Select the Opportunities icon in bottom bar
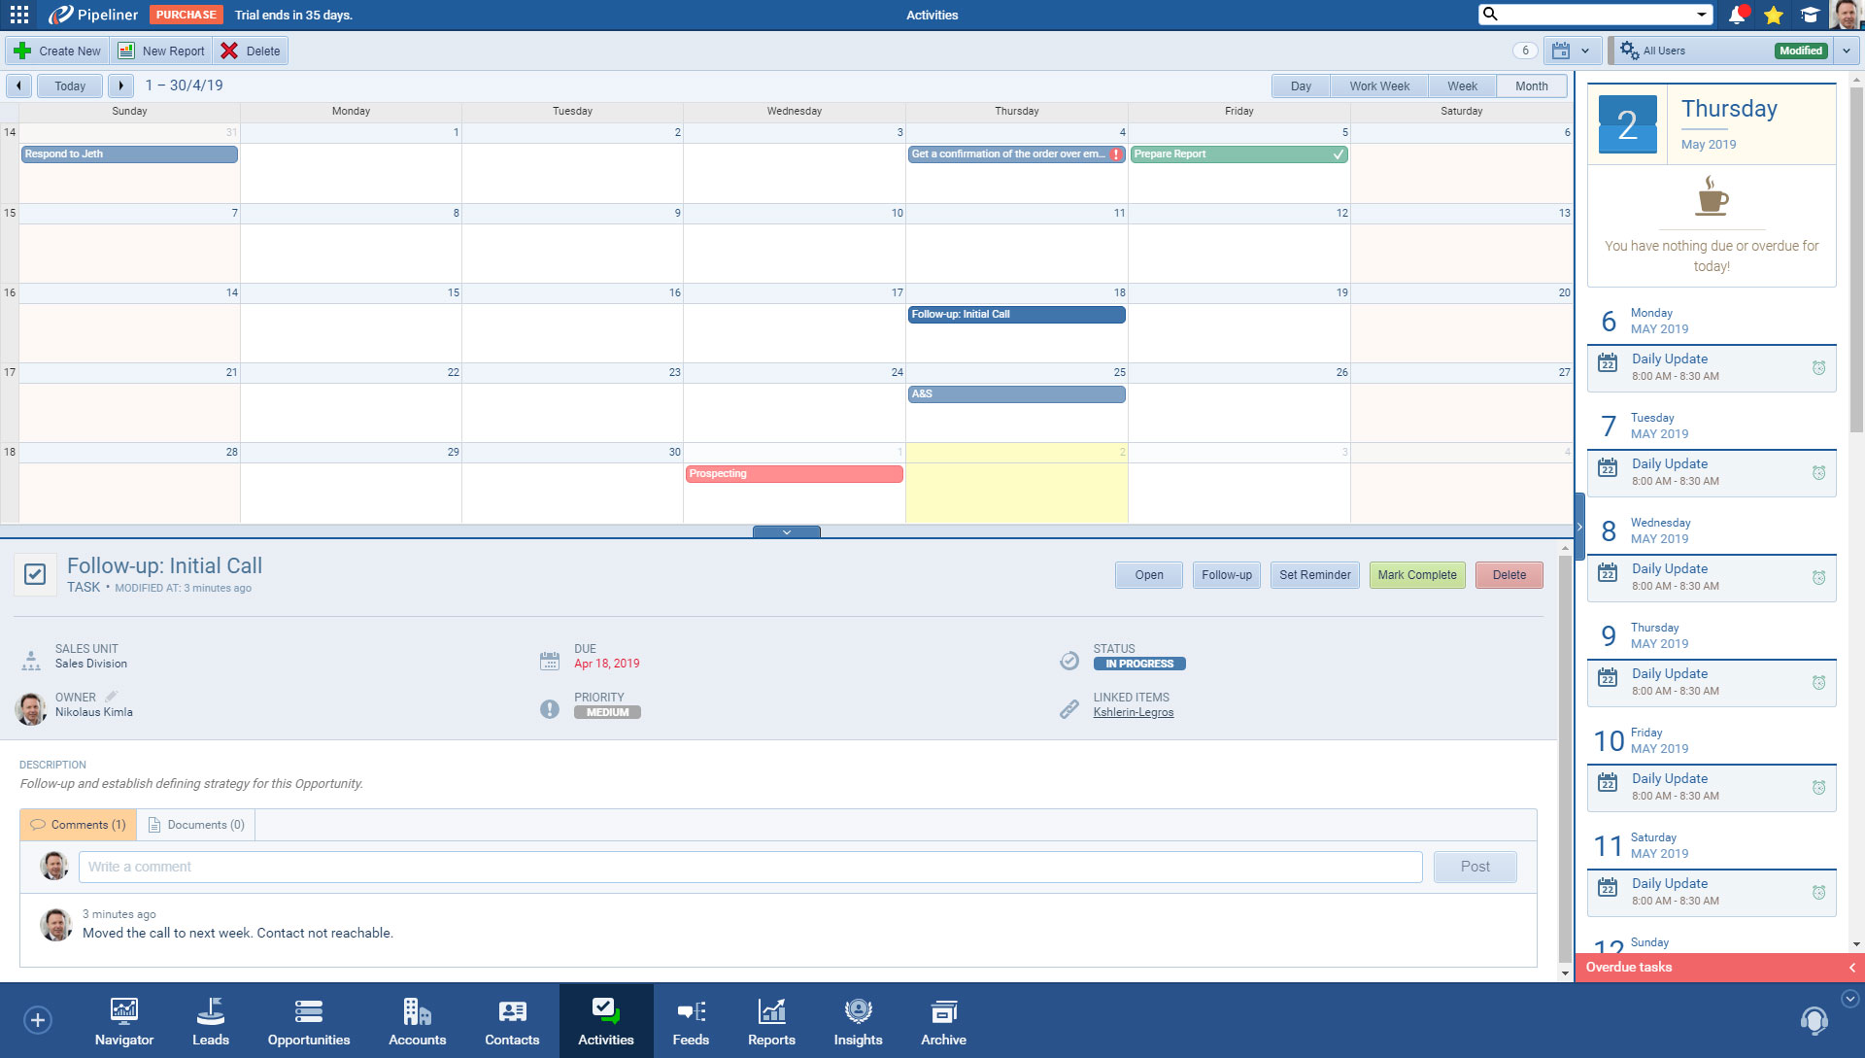This screenshot has height=1058, width=1865. (308, 1020)
